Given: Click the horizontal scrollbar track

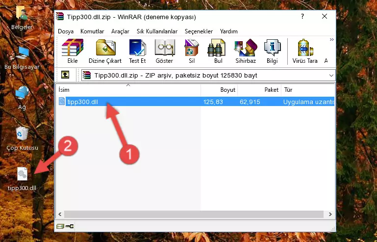Looking at the screenshot, I should 194,214.
